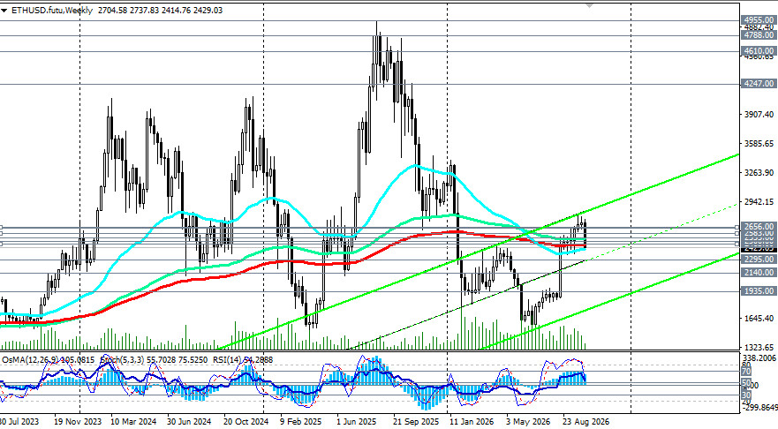Click the 1935.00 price level label
The width and height of the screenshot is (778, 429).
coord(759,291)
